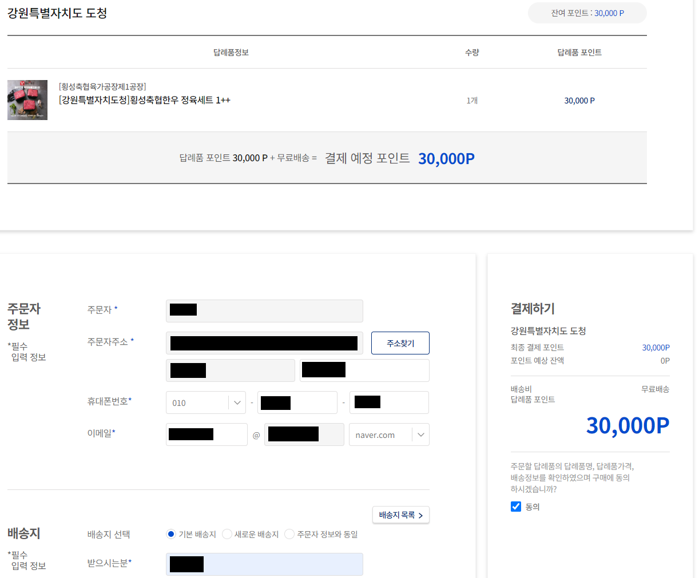Screen dimensions: 699x578
Task: Click the email ID input box
Action: (206, 435)
